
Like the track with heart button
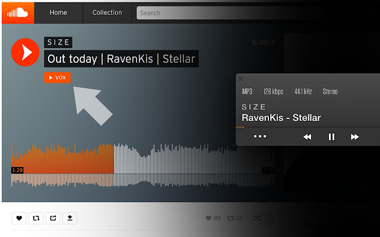pyautogui.click(x=19, y=218)
